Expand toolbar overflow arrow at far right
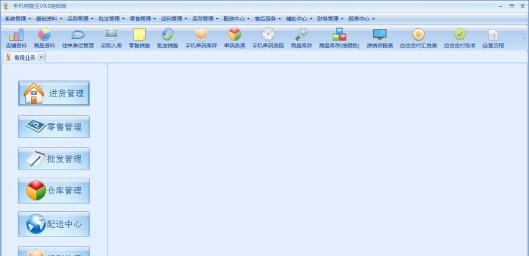Viewport: 529px width, 256px height. click(524, 38)
